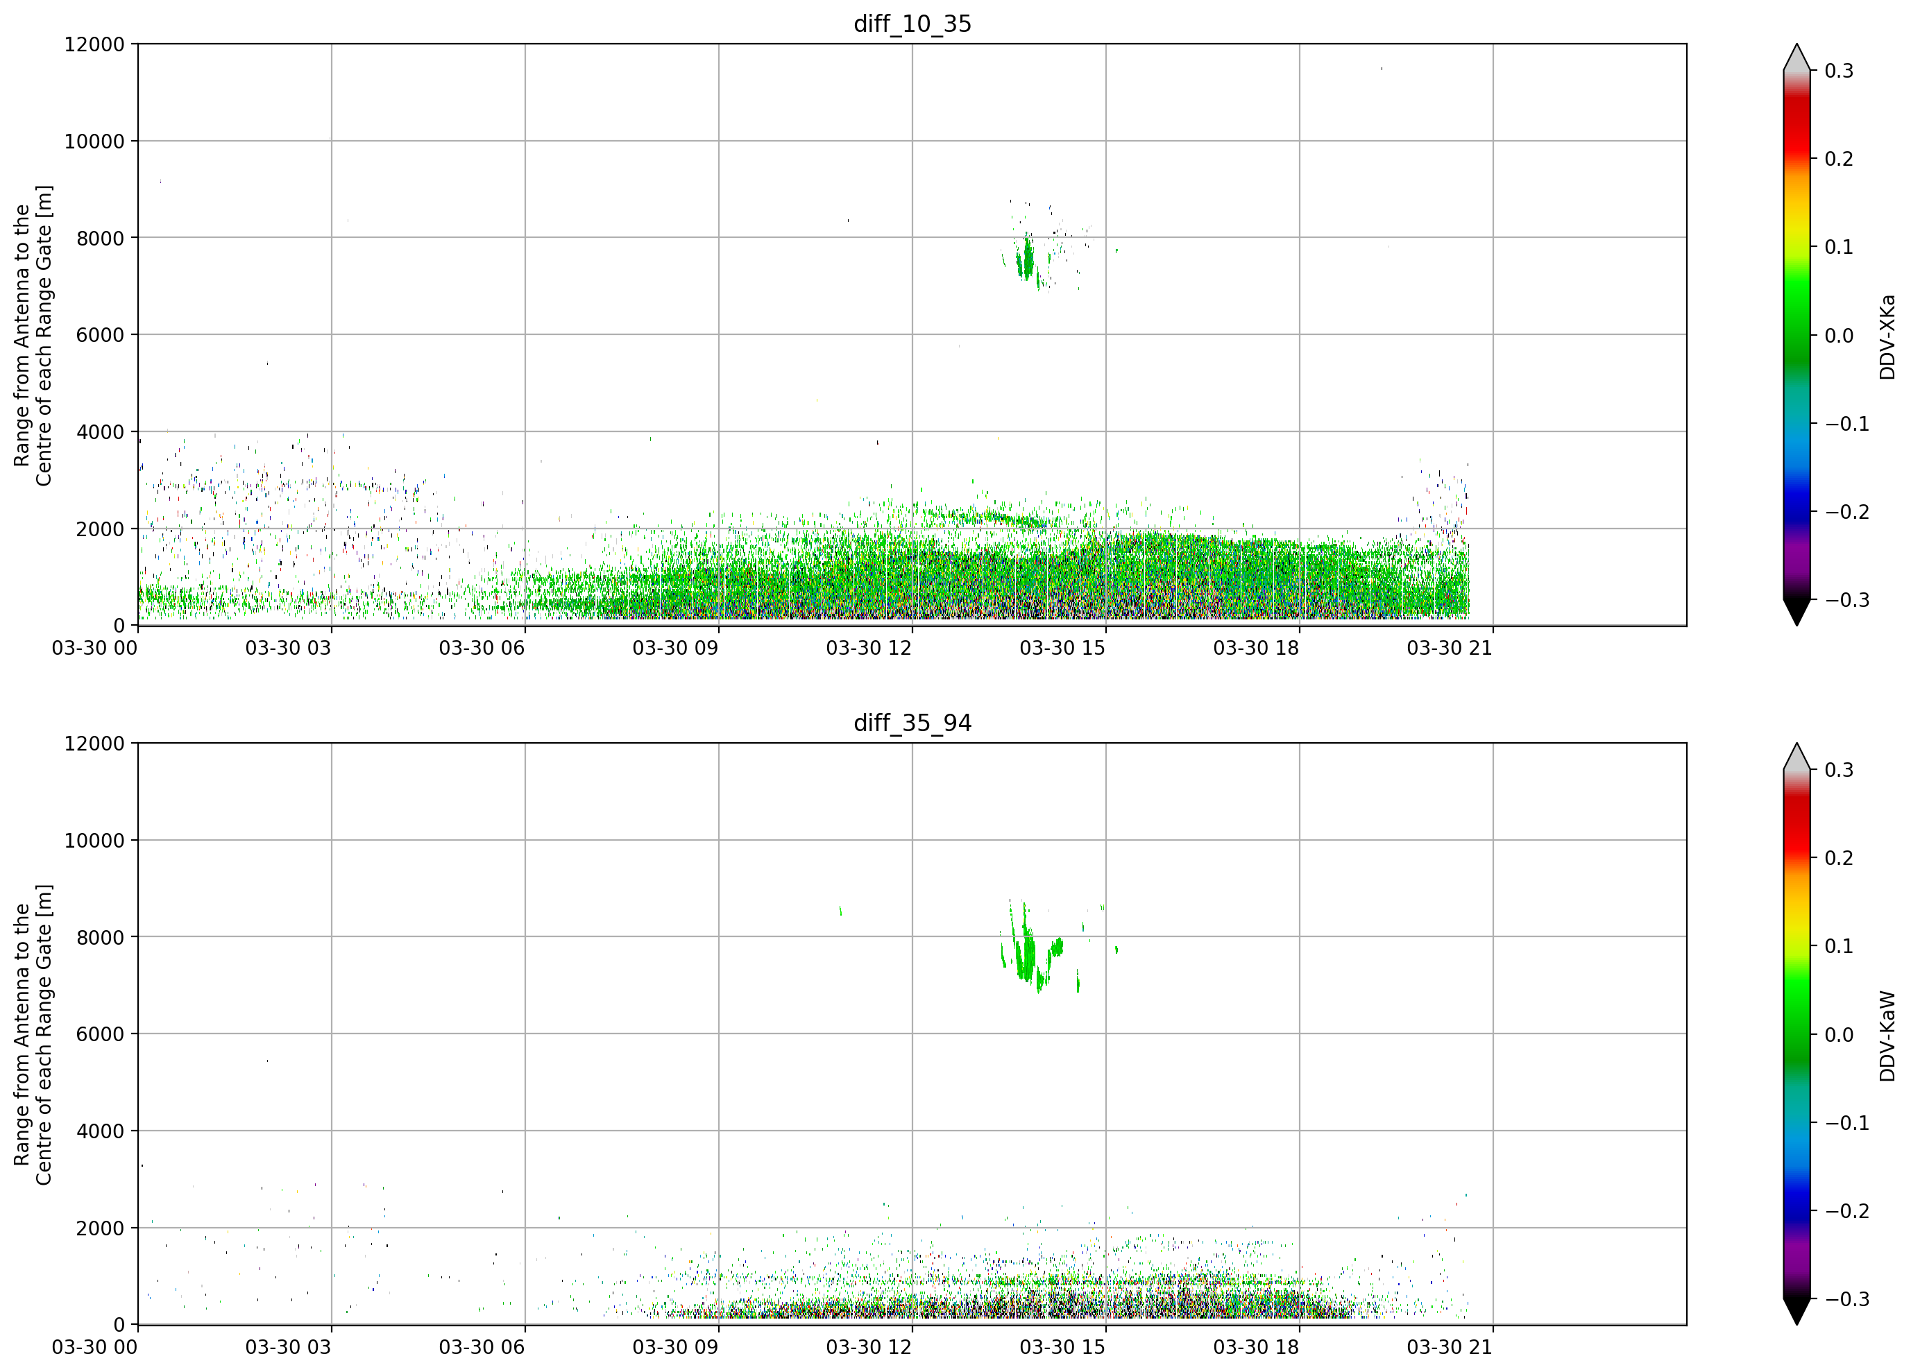Click the "4000" y-tick in diff_35_94 plot
This screenshot has width=1911, height=1372.
[100, 1131]
